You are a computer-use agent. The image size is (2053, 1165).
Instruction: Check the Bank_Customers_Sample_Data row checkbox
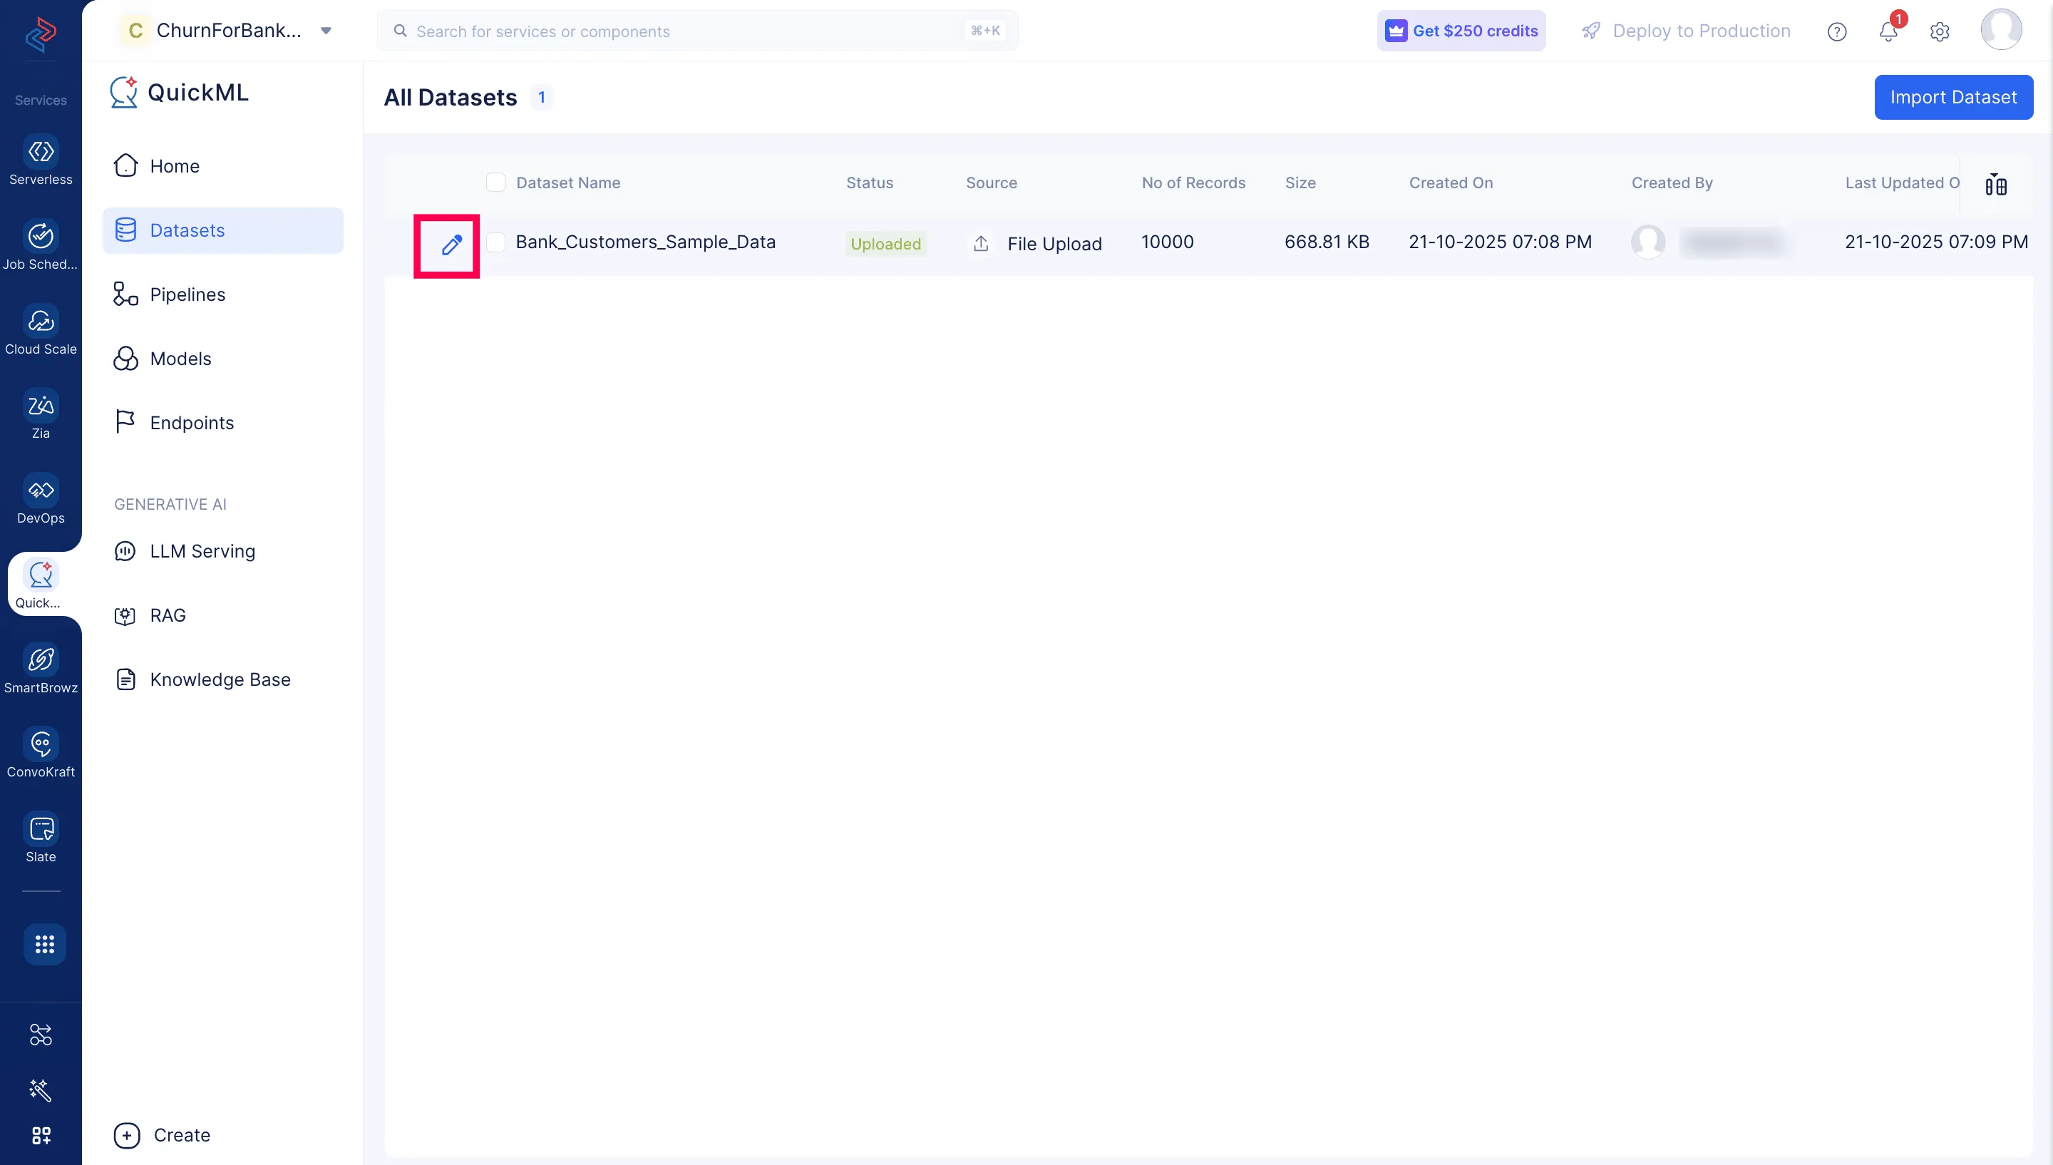tap(496, 242)
